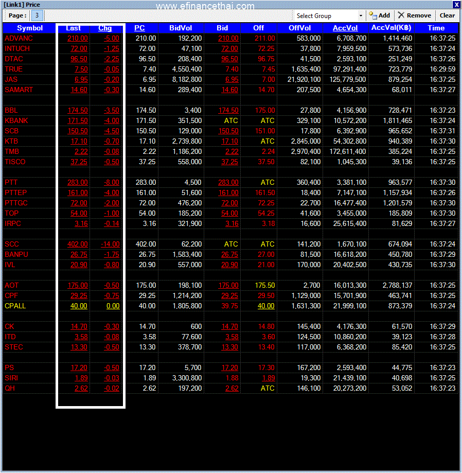Viewport: 462px width, 473px height.
Task: Select the PS symbol
Action: point(9,367)
